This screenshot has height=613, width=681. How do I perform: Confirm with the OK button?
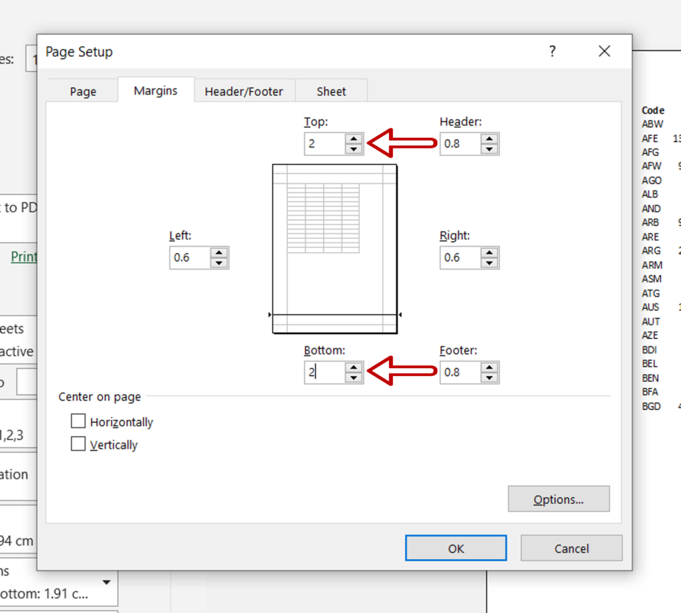pyautogui.click(x=456, y=548)
